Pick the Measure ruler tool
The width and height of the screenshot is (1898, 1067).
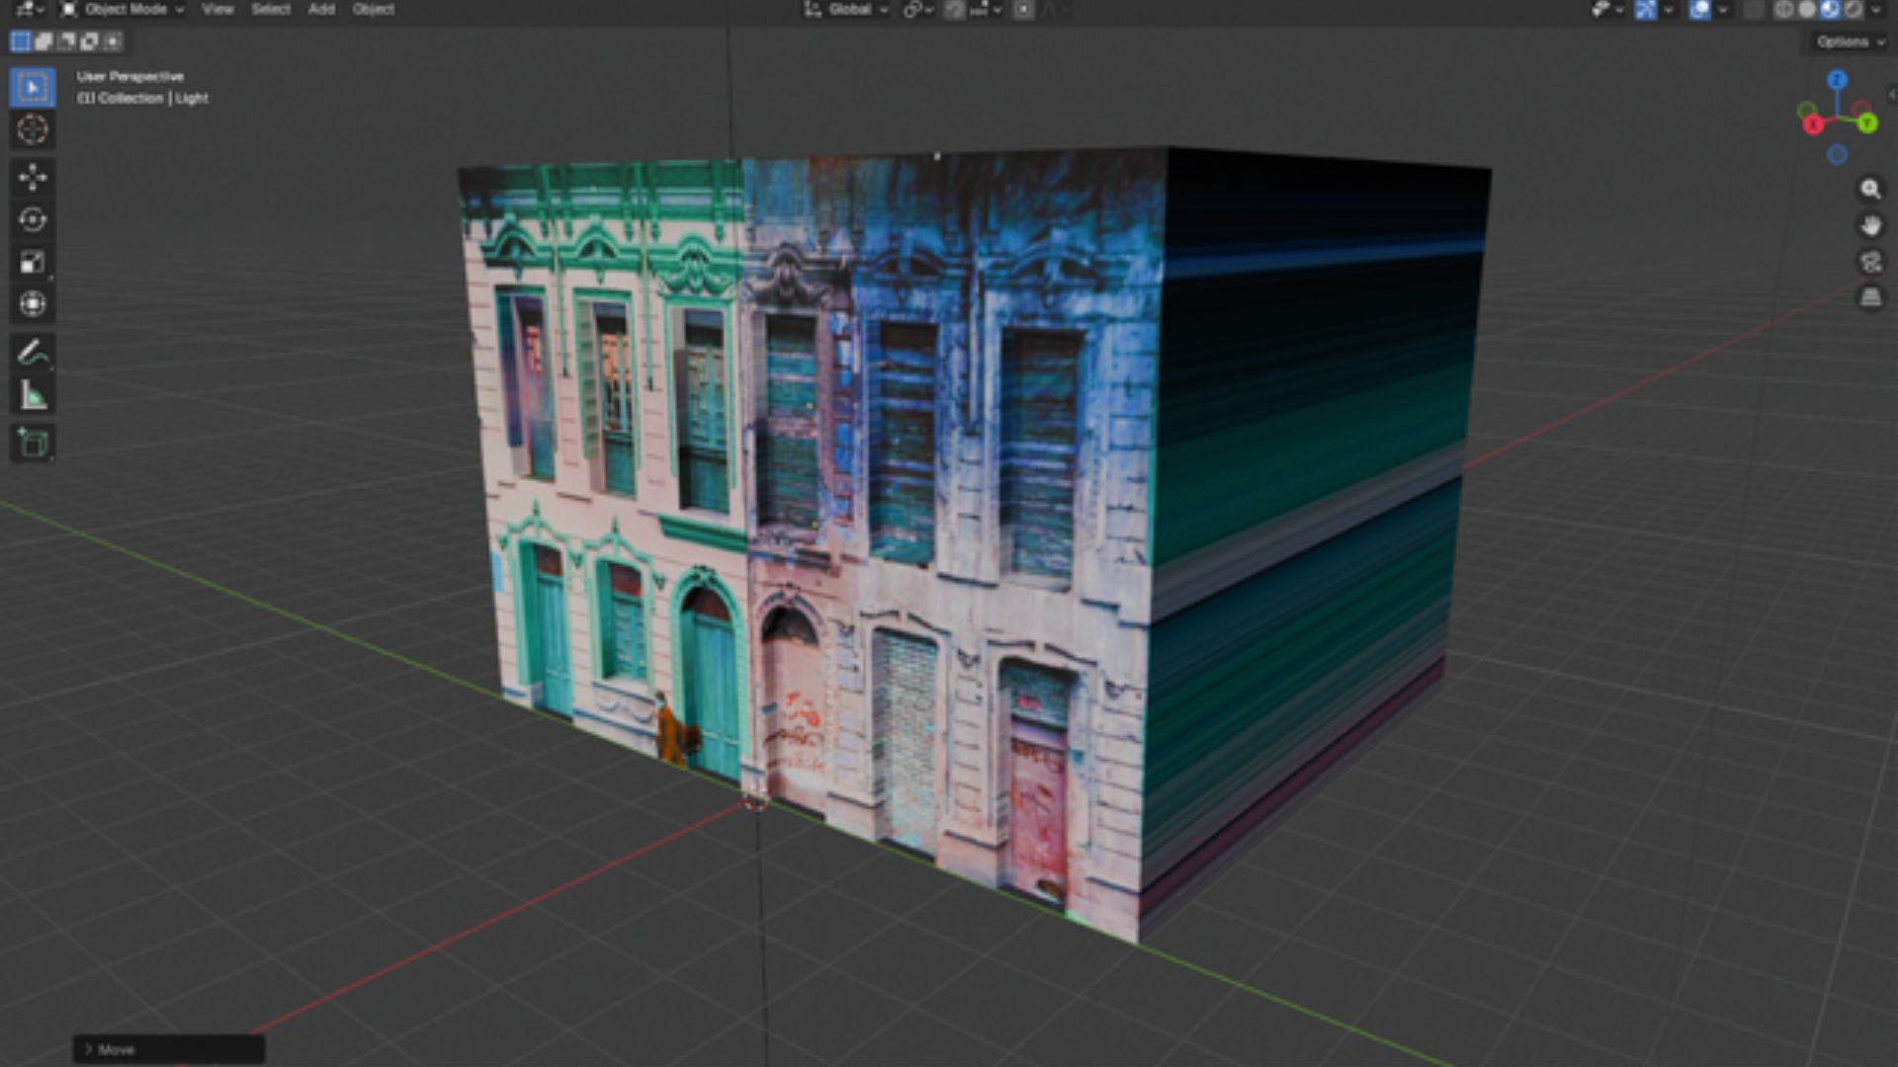click(33, 395)
